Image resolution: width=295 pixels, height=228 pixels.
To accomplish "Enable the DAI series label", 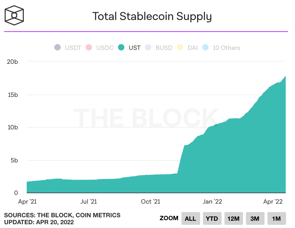I will [193, 48].
